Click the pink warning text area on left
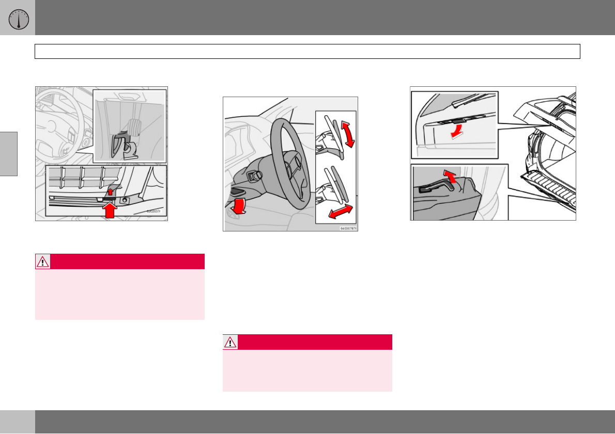Screen dimensions: 615x434 [119, 295]
